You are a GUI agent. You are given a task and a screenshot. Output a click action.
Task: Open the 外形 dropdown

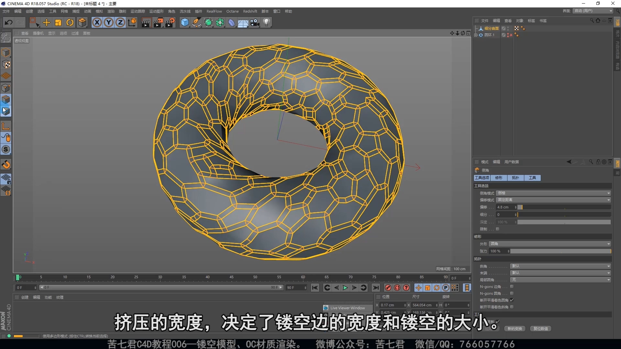tap(550, 244)
